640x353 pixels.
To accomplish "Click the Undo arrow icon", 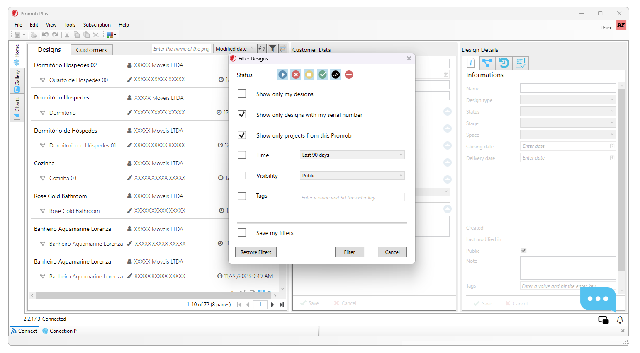I will point(45,35).
